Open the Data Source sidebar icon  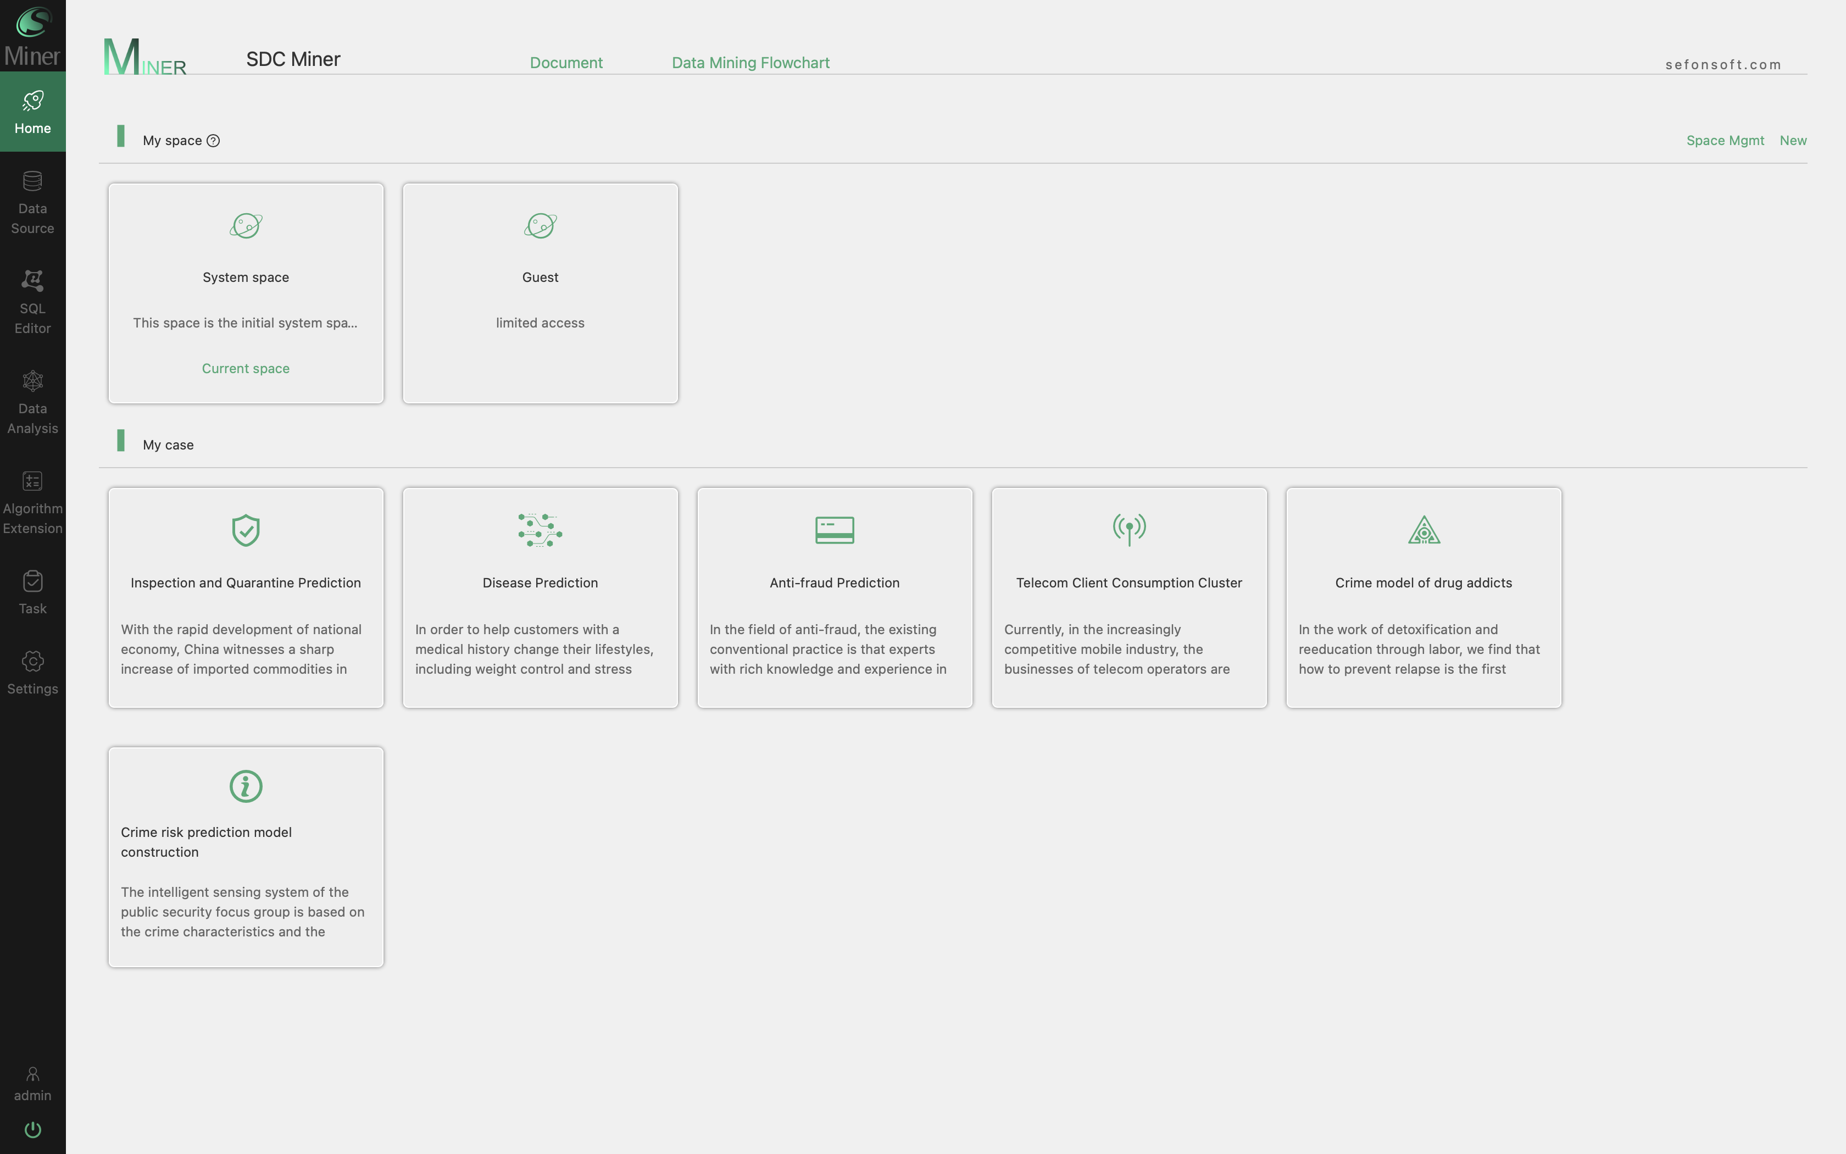(32, 182)
